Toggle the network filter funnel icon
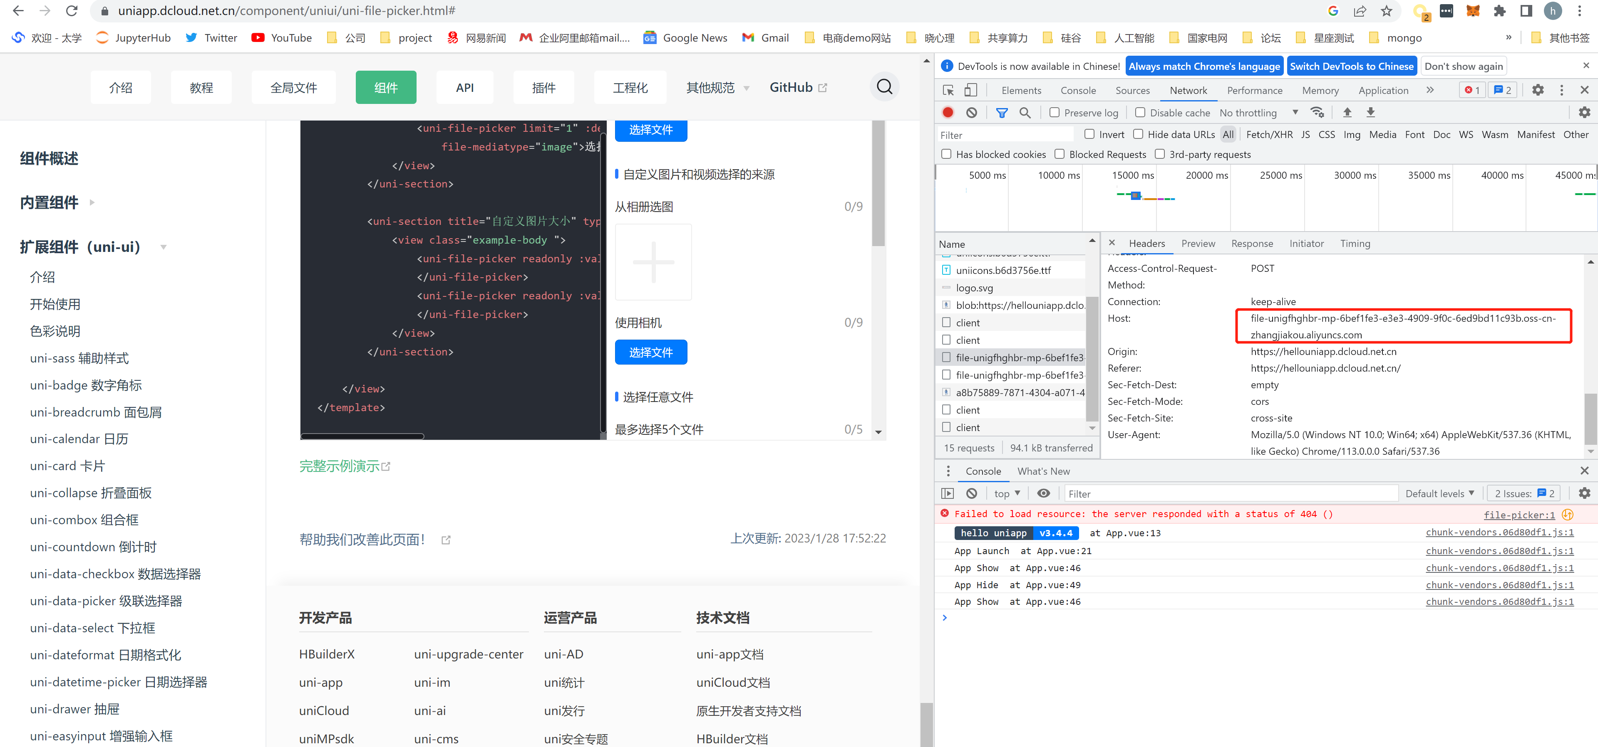 pyautogui.click(x=1001, y=112)
